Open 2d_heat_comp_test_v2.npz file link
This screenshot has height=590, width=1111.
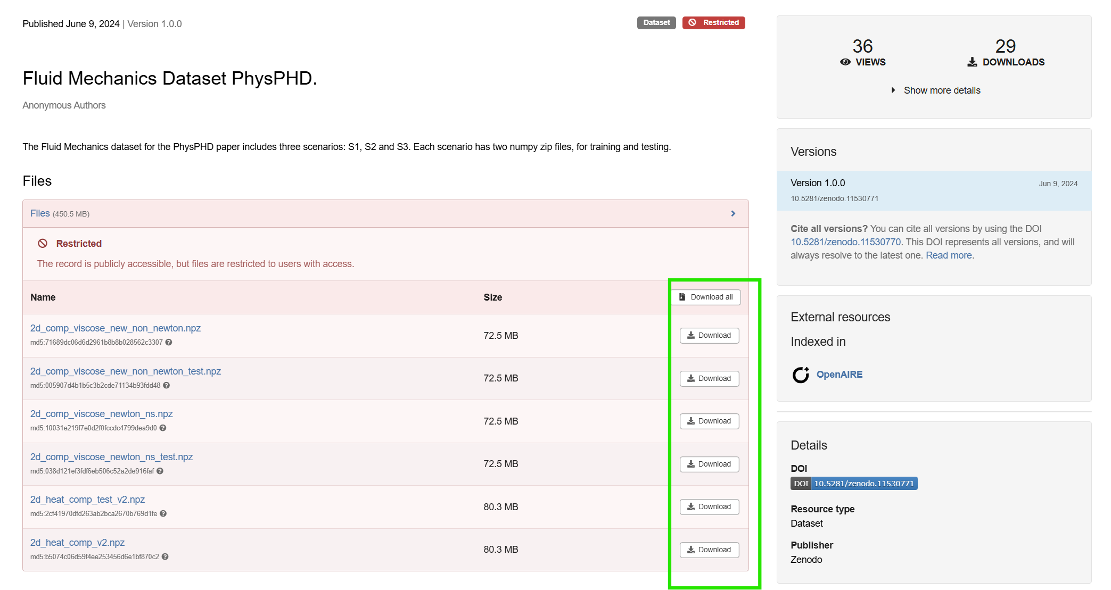pyautogui.click(x=87, y=500)
